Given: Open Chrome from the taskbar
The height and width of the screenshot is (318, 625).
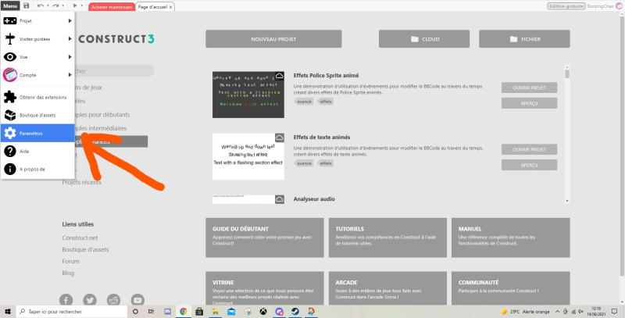Looking at the screenshot, I should click(184, 312).
